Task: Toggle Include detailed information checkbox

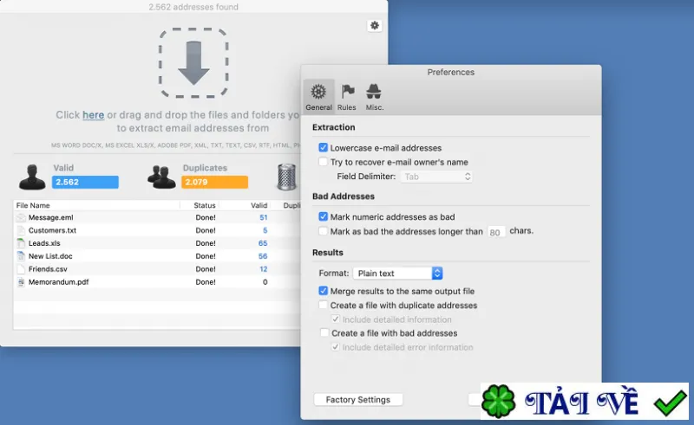Action: 336,319
